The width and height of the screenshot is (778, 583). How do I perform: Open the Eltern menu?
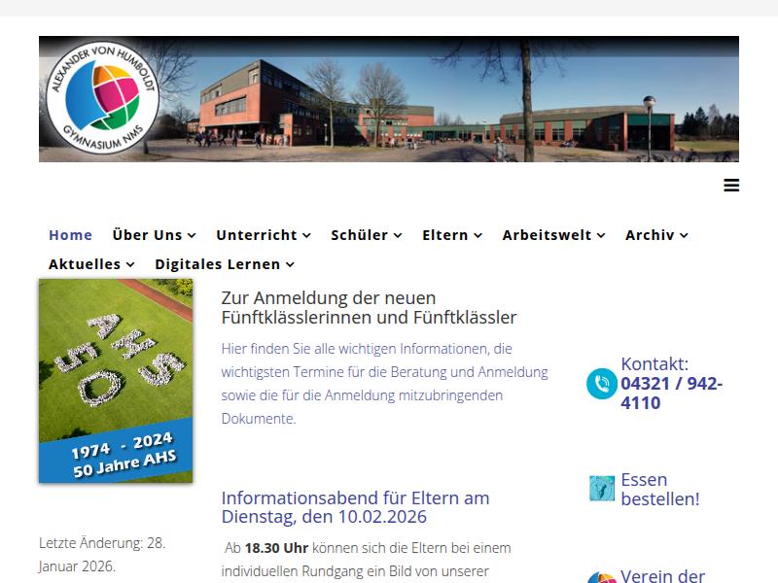click(452, 235)
